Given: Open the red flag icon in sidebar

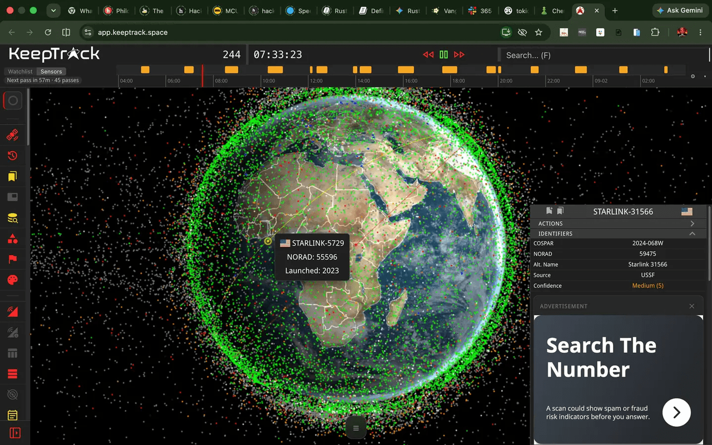Looking at the screenshot, I should click(12, 259).
